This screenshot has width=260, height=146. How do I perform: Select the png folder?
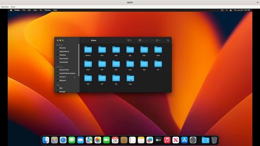[x=130, y=65]
